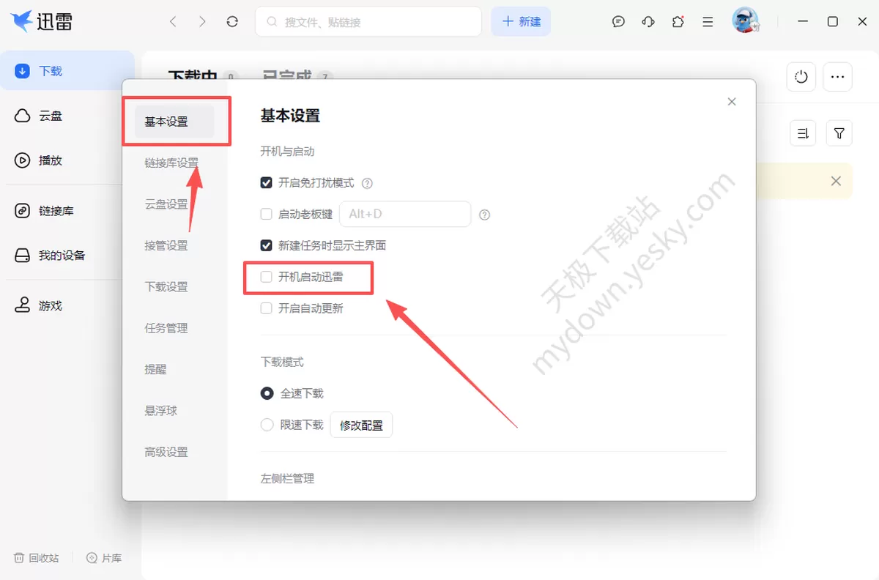
Task: Open 回收站 at bottom left
Action: [37, 558]
